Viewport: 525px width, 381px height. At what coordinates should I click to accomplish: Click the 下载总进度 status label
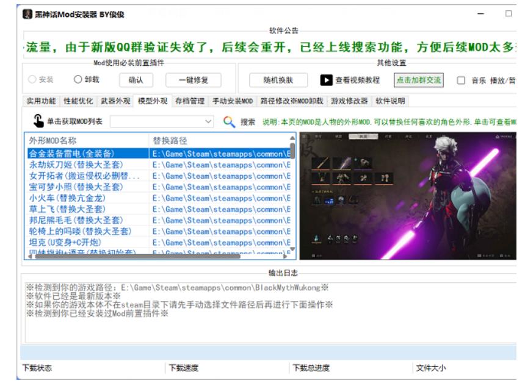click(x=311, y=368)
